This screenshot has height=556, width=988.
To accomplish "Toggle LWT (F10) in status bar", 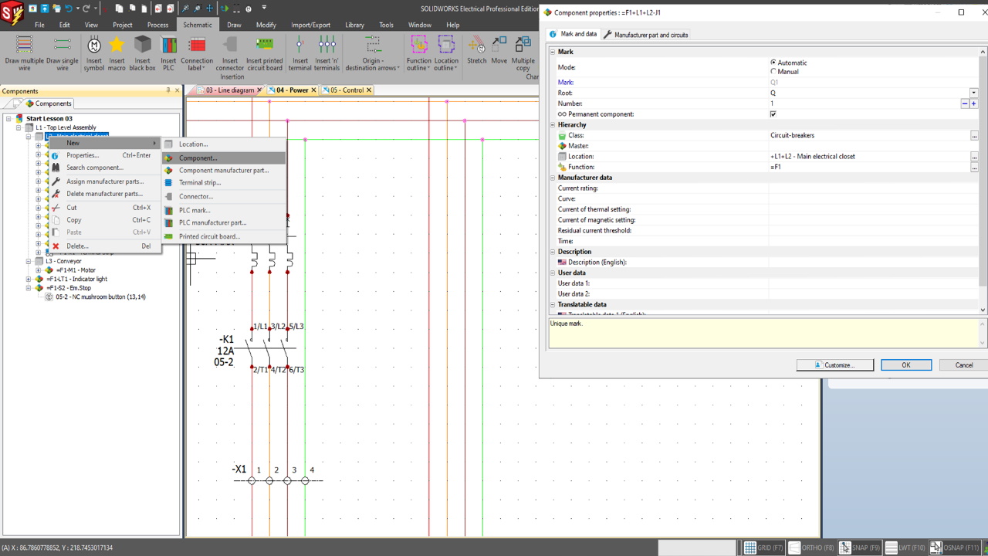I will (x=905, y=548).
